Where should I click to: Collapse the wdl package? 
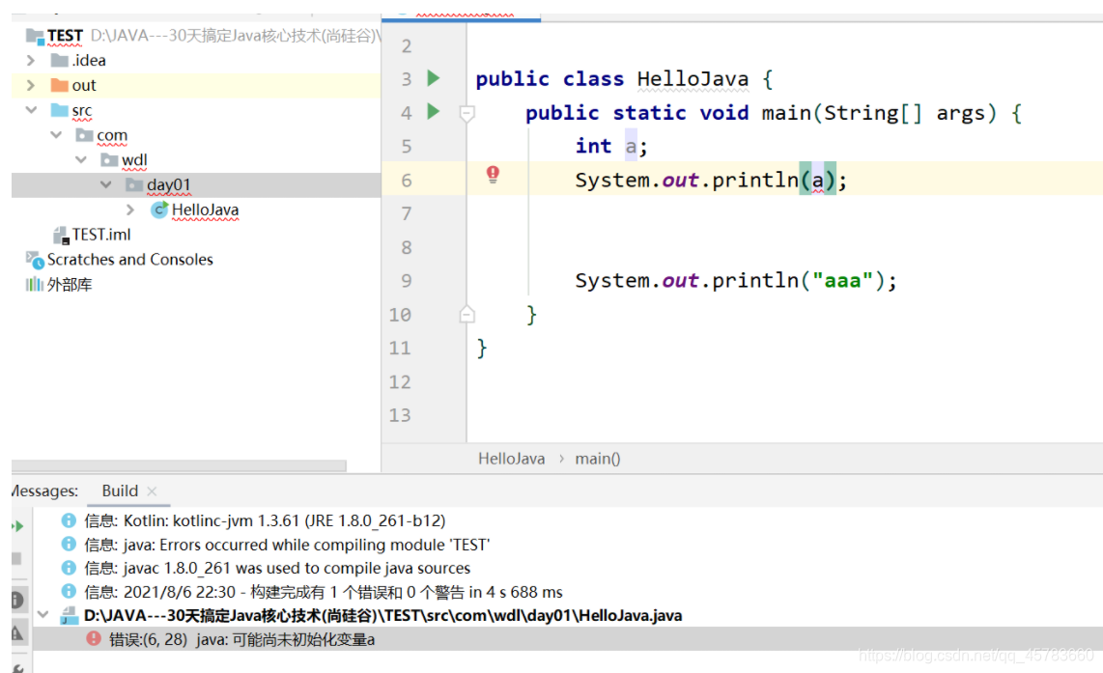81,159
